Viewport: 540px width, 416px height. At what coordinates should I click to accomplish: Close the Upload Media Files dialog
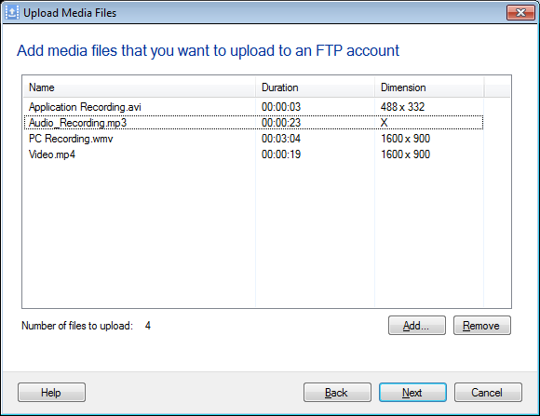click(x=520, y=13)
